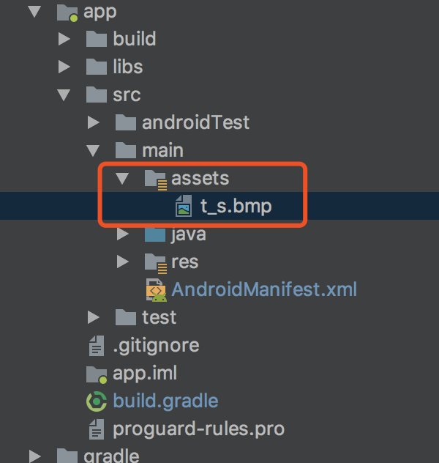
Task: Expand the androidTest folder arrow
Action: click(x=94, y=122)
